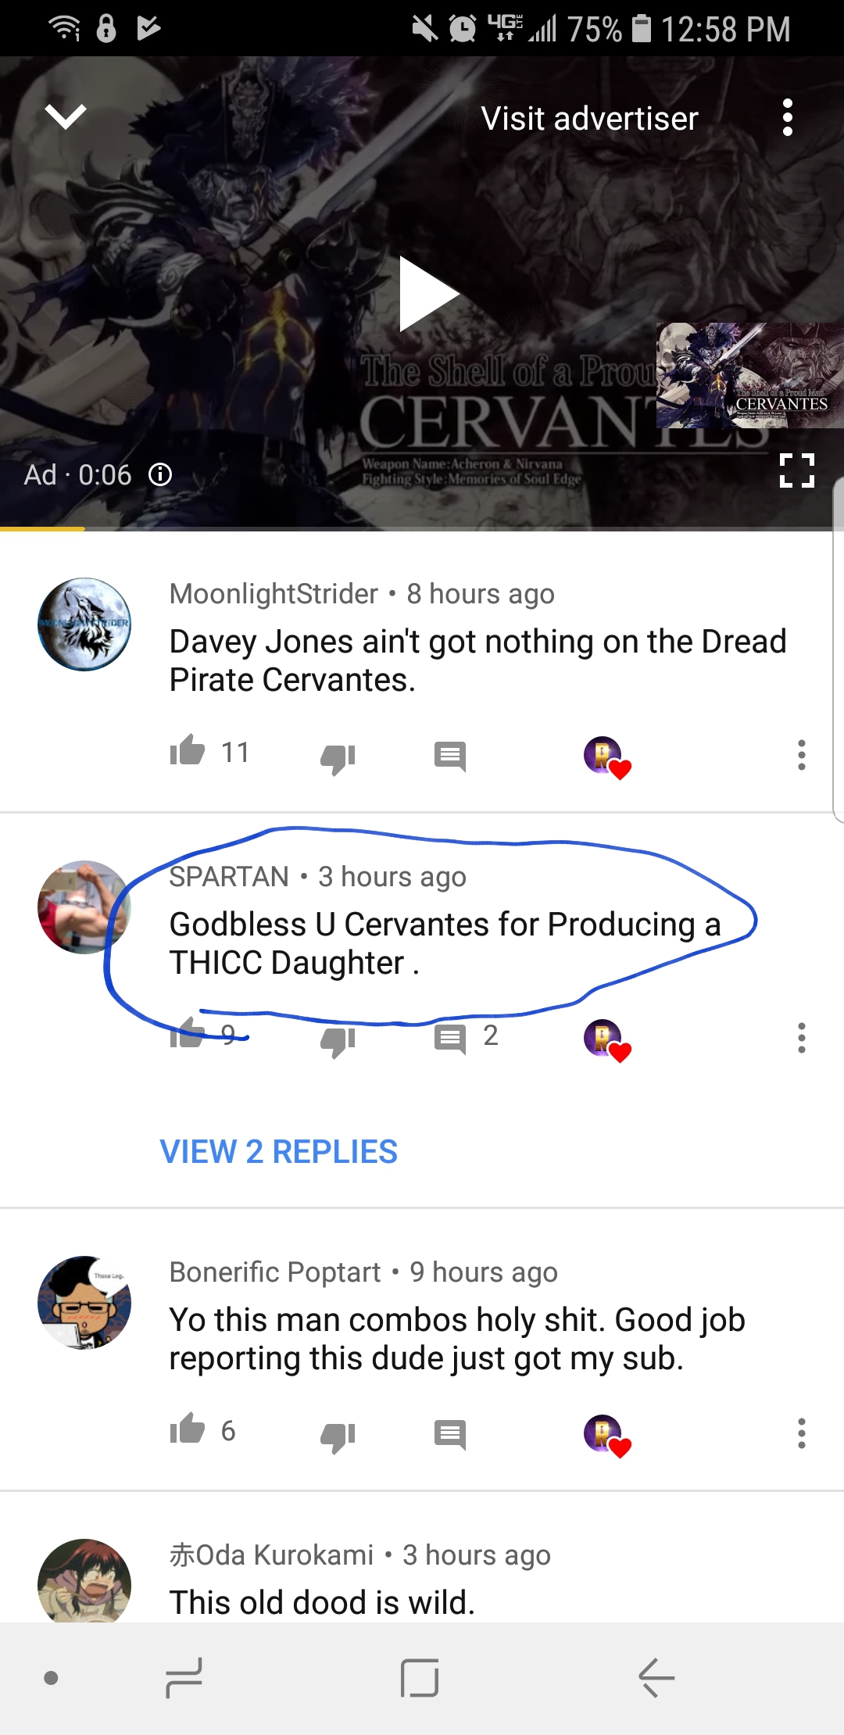The image size is (844, 1735).
Task: Reply to Bonerific Poptart's comment
Action: coord(450,1435)
